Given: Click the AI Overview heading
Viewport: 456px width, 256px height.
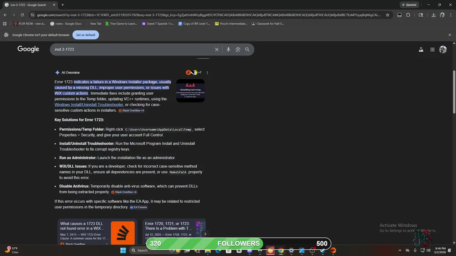Looking at the screenshot, I should (71, 73).
